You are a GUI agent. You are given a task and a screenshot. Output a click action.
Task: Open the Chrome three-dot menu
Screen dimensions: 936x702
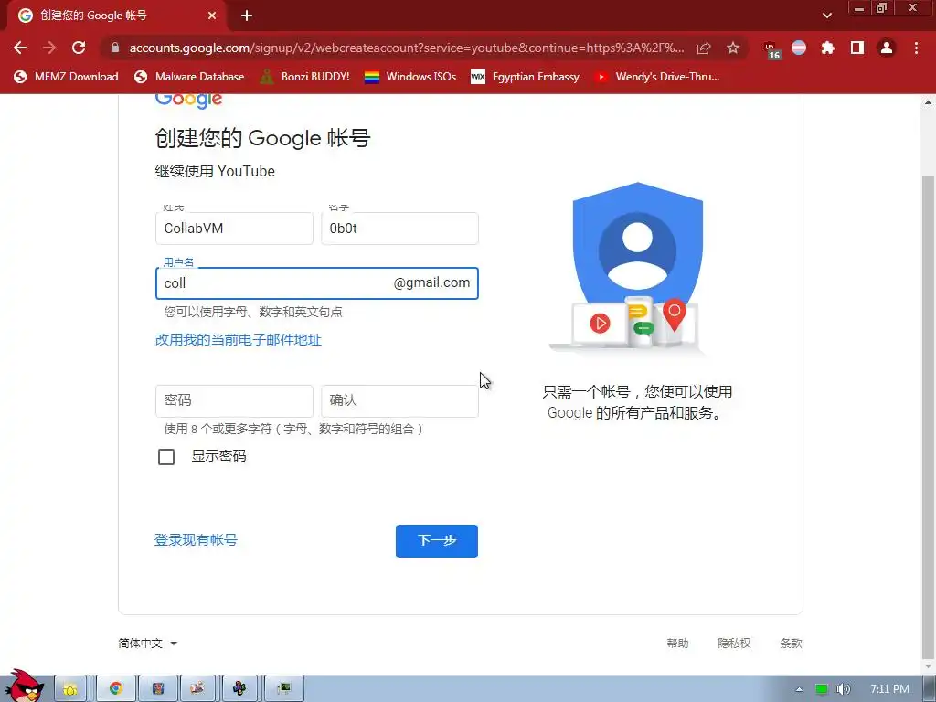point(916,48)
